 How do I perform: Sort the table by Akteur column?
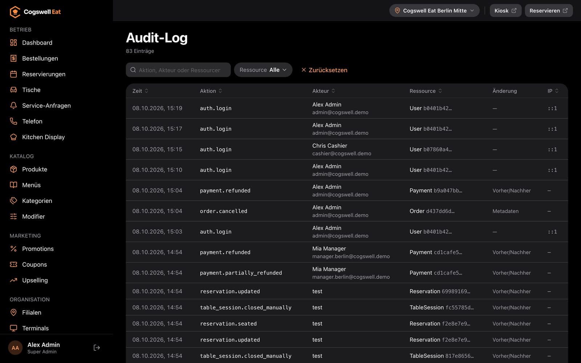click(x=324, y=91)
